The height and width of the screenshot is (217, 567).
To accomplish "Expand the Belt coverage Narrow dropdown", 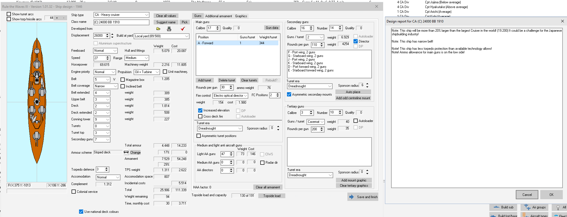I will pos(106,86).
